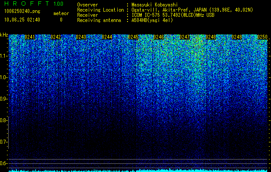Click the date stamp 10.06.25 02:40
Image resolution: width=271 pixels, height=172 pixels.
[22, 20]
